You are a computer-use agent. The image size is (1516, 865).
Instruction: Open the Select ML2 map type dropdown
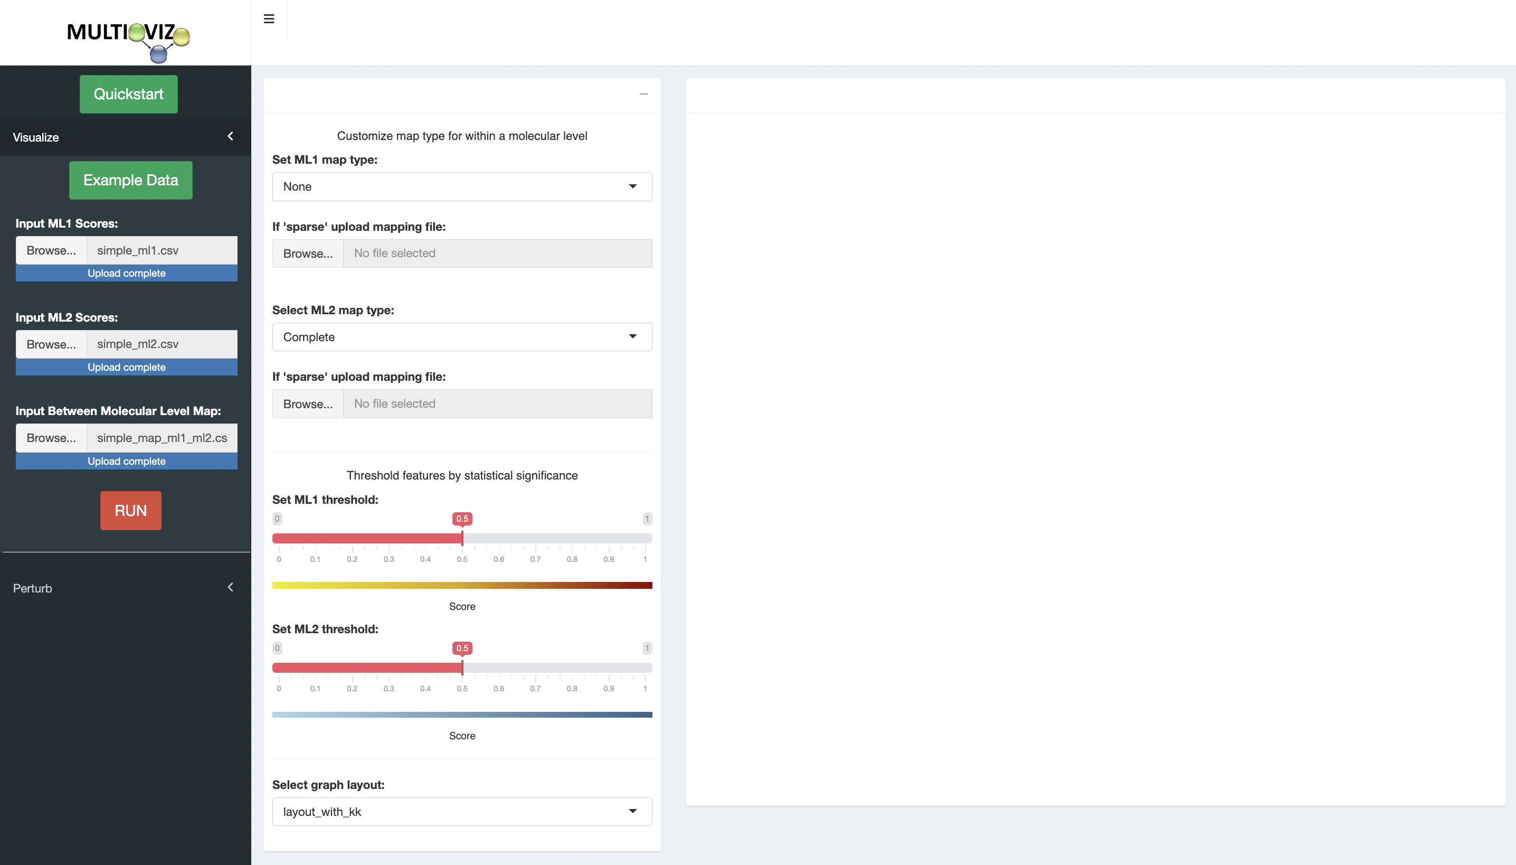tap(461, 337)
